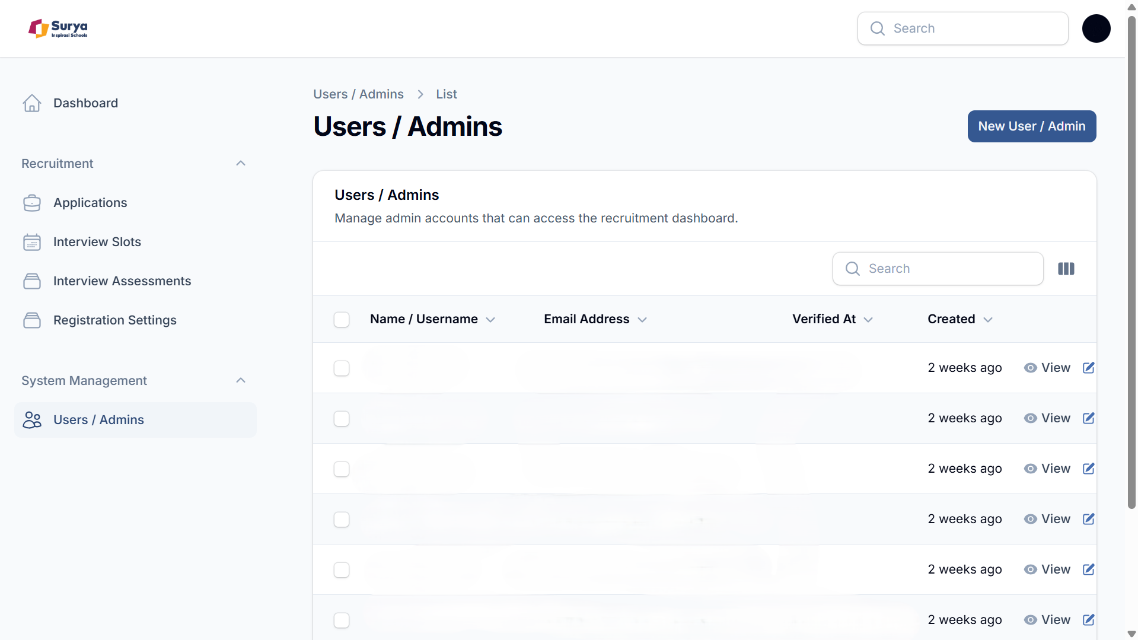Image resolution: width=1138 pixels, height=640 pixels.
Task: Click View on the fifth row
Action: tap(1047, 569)
